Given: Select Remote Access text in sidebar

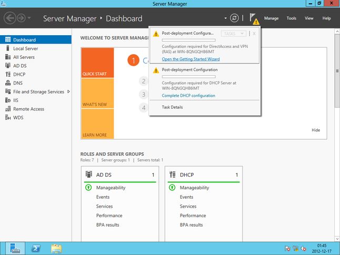Looking at the screenshot, I should (x=28, y=109).
